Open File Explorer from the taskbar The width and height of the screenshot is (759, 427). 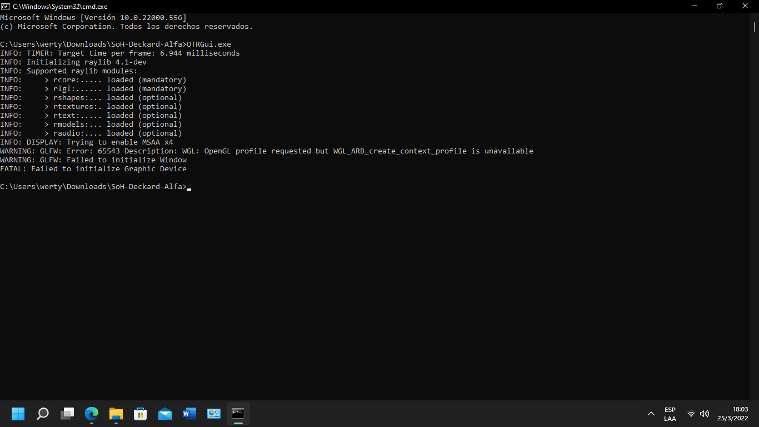[x=116, y=414]
